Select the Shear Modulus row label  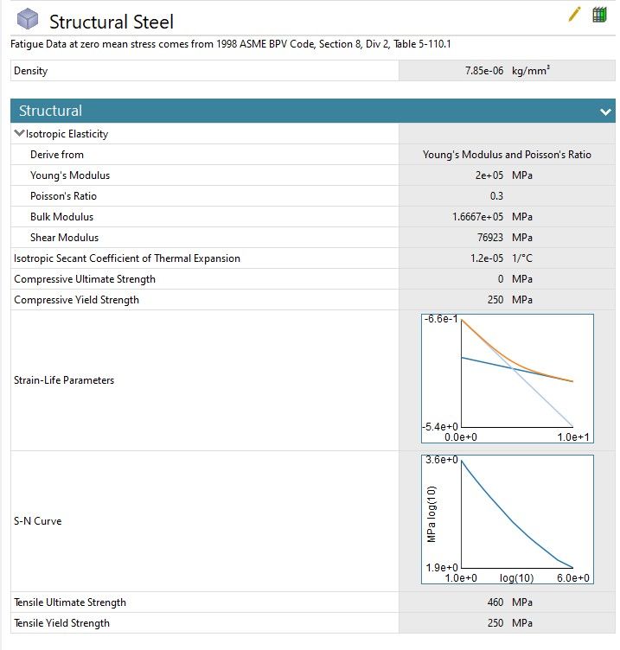[x=64, y=238]
